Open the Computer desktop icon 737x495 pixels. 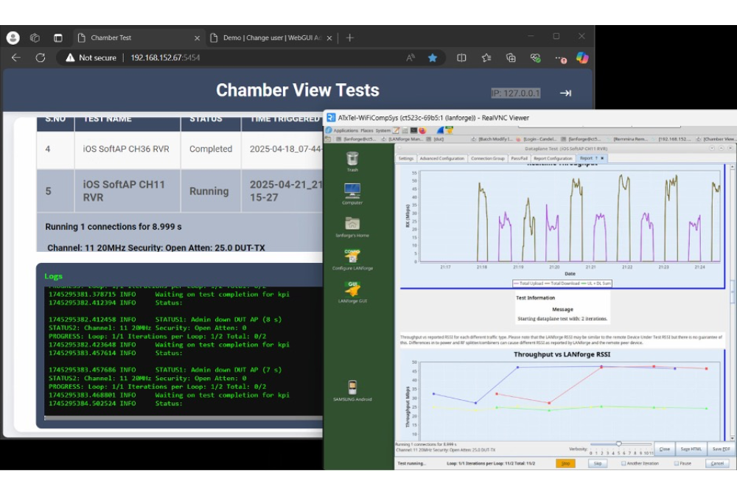pos(352,192)
